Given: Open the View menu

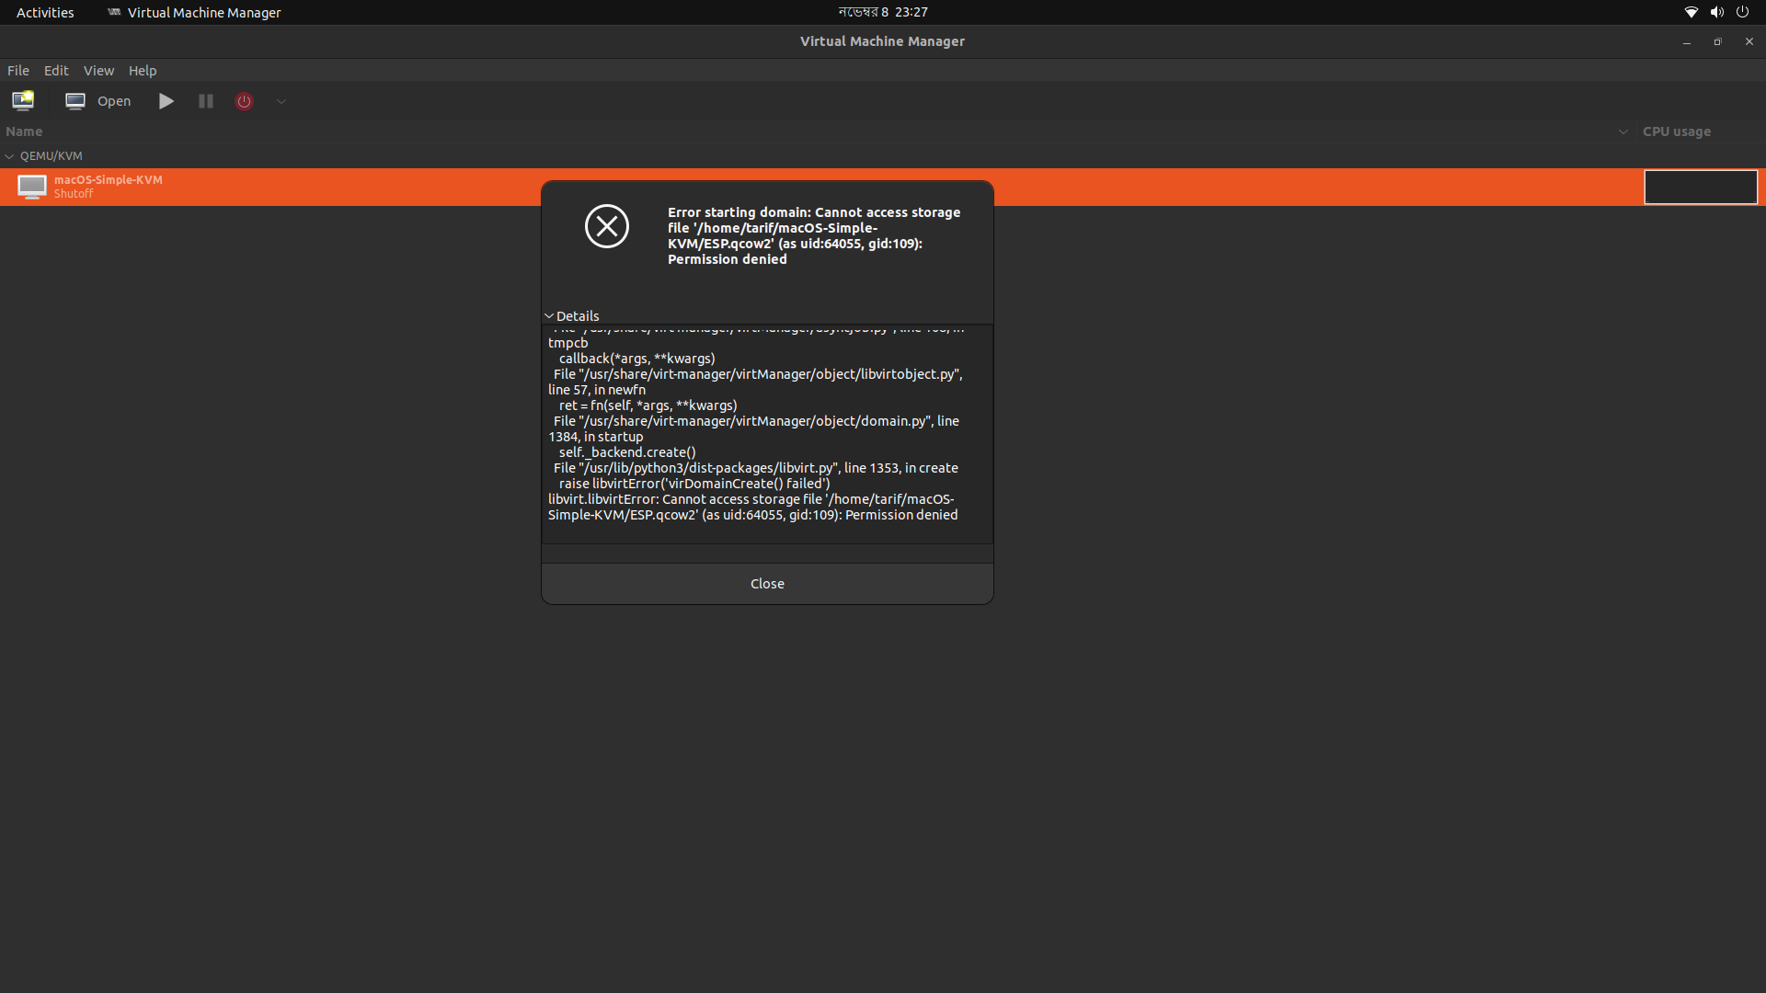Looking at the screenshot, I should coord(98,70).
